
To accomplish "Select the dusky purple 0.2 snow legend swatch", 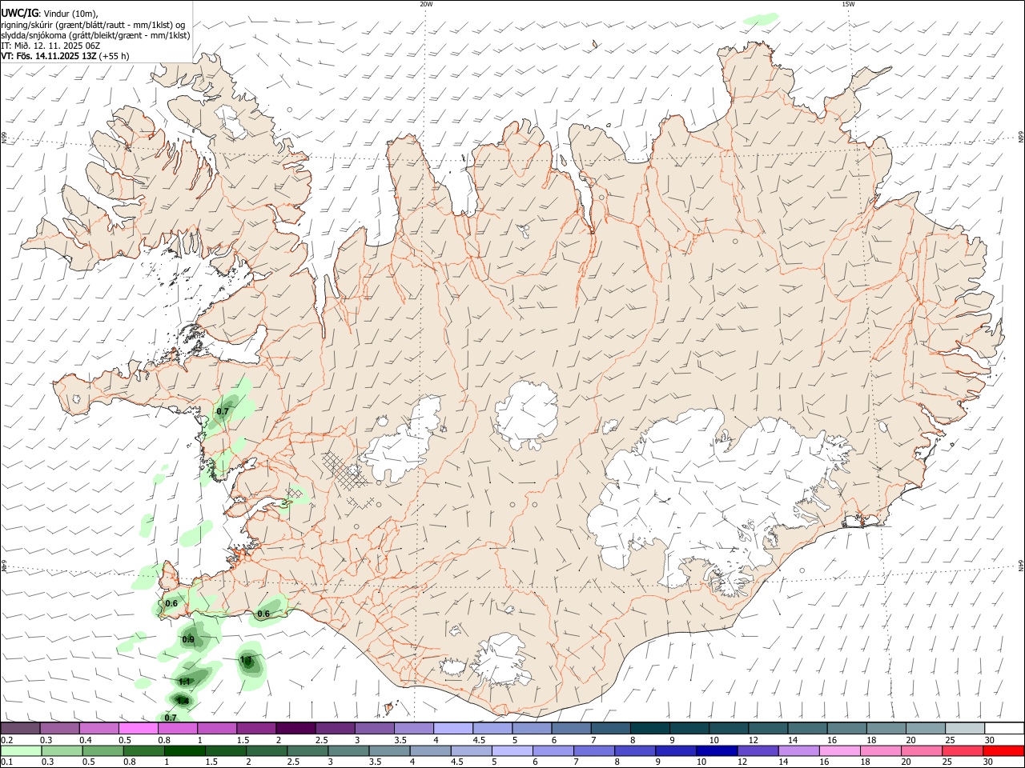I will [20, 728].
